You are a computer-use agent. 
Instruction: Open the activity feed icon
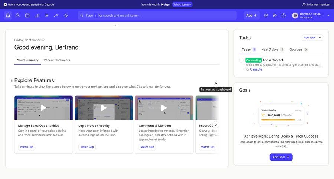tap(275, 16)
